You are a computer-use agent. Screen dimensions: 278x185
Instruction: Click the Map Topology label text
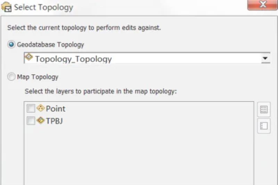(x=38, y=77)
